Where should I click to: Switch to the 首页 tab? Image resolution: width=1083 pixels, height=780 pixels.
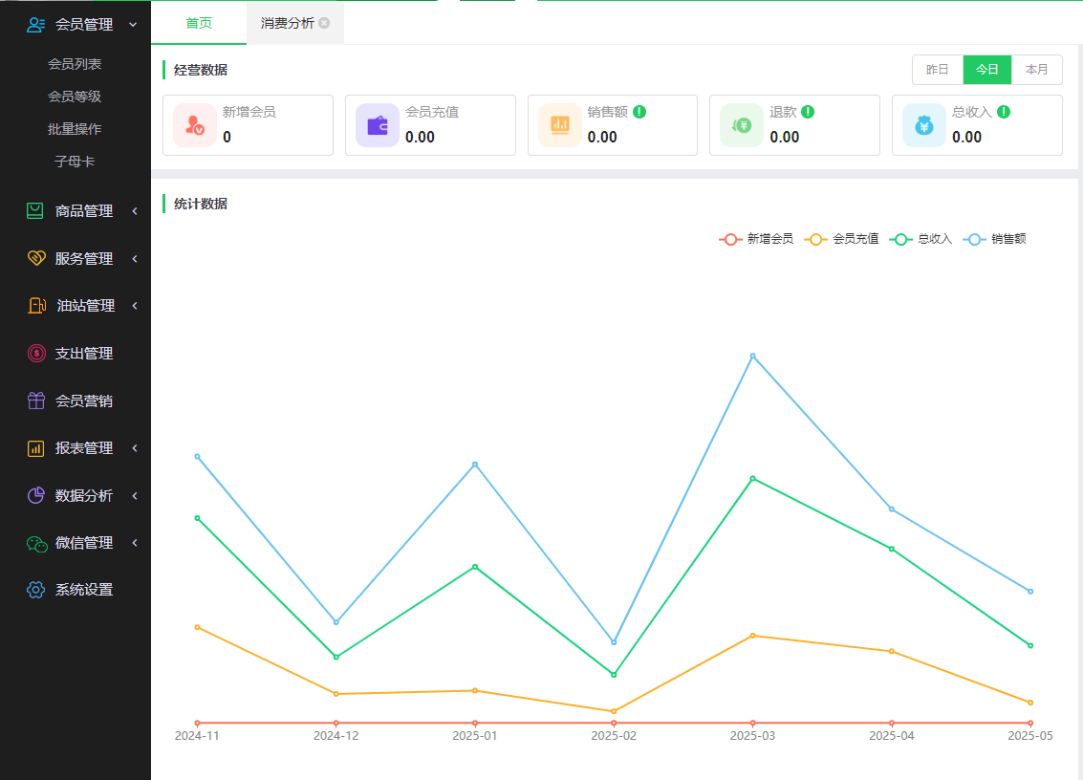click(199, 23)
